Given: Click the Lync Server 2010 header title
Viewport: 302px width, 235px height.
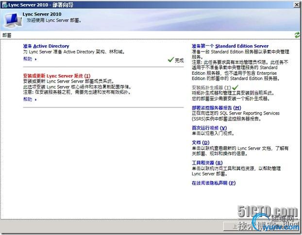Looking at the screenshot, I should (42, 14).
